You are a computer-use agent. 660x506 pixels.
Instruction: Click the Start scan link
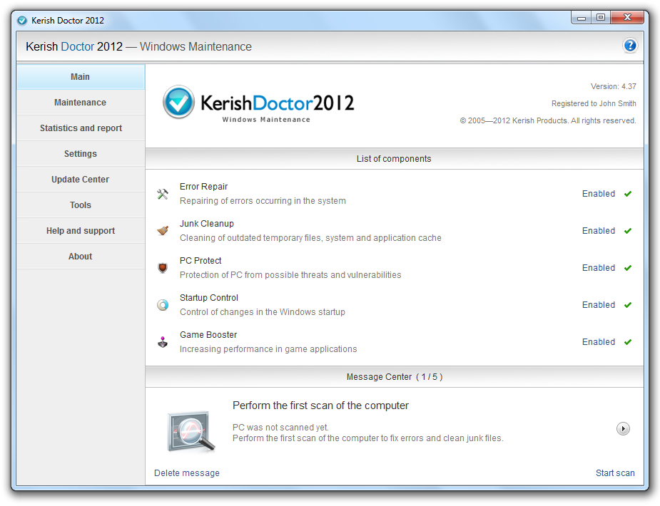click(614, 473)
